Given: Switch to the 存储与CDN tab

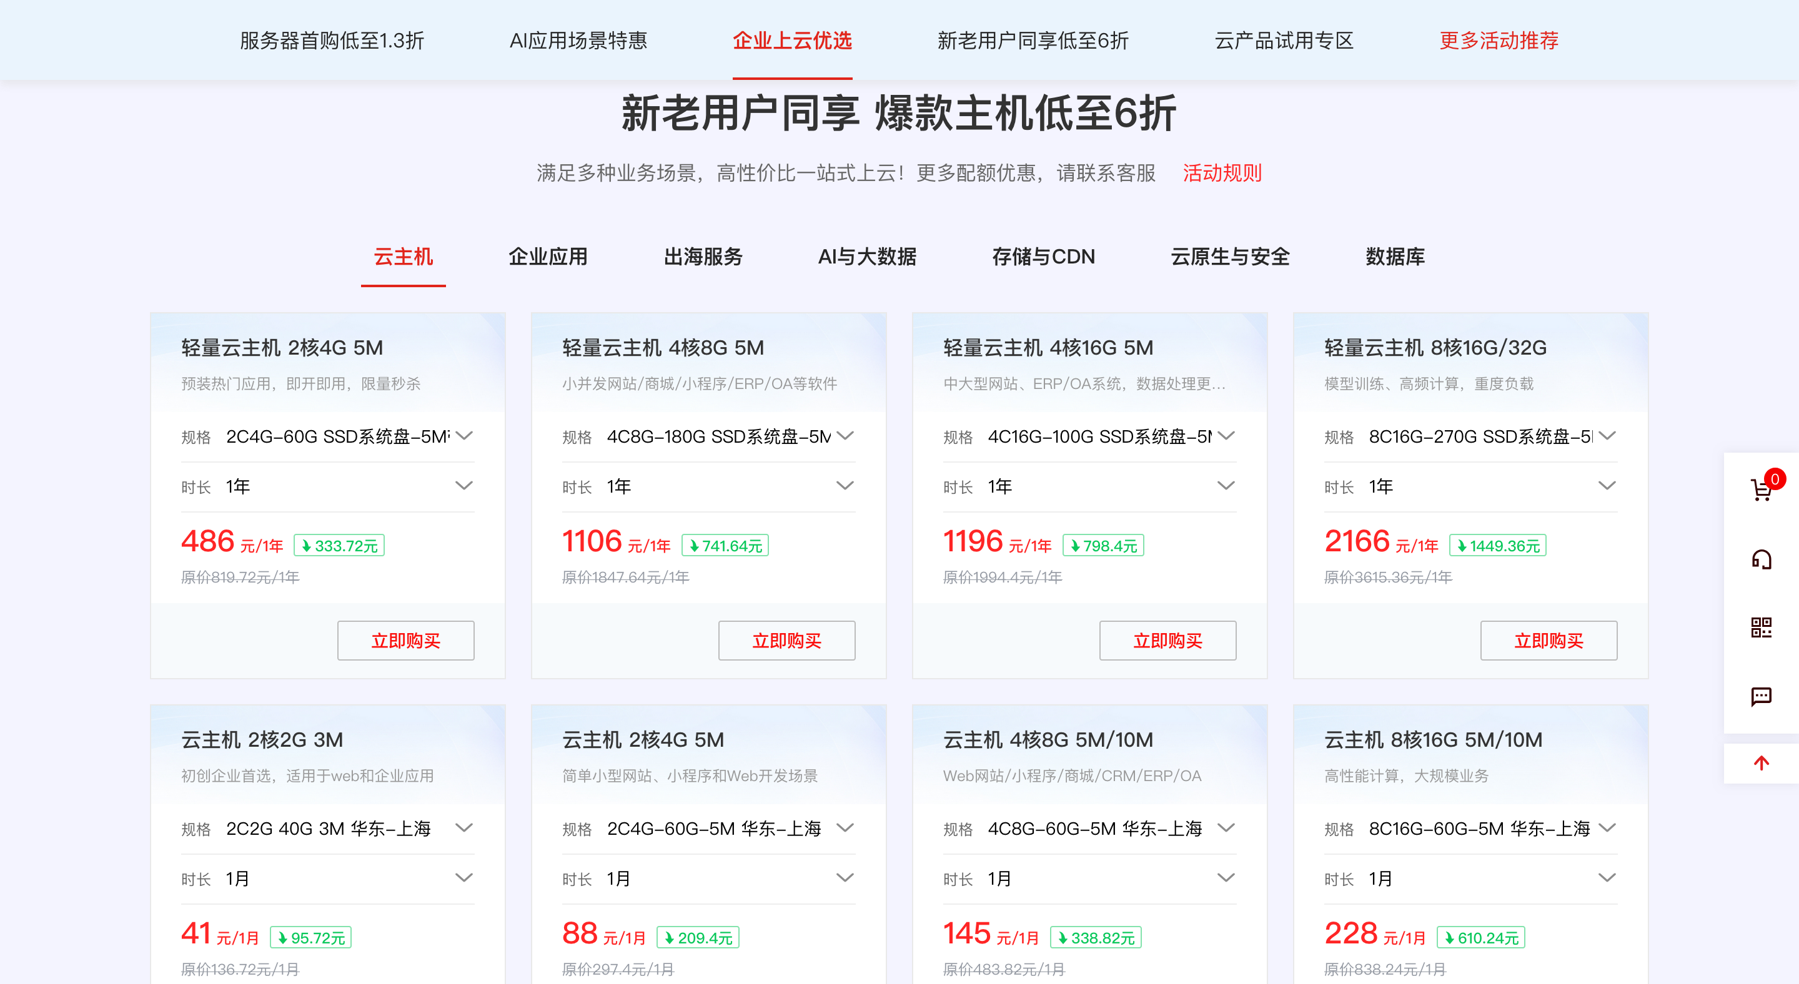Looking at the screenshot, I should pyautogui.click(x=1043, y=257).
